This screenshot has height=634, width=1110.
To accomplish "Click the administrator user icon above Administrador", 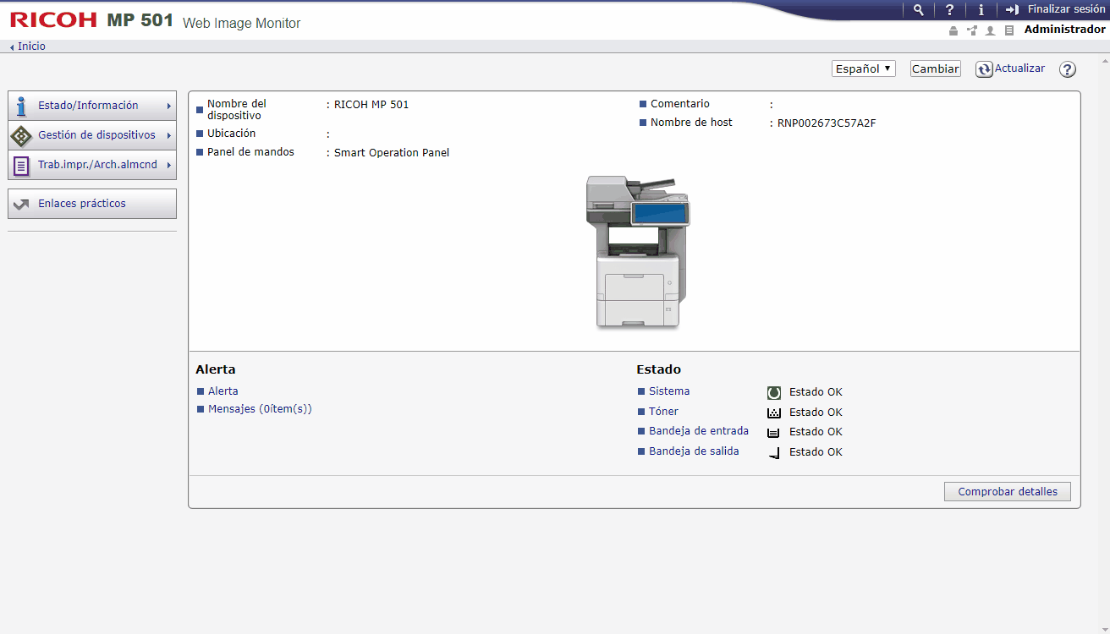I will tap(990, 30).
